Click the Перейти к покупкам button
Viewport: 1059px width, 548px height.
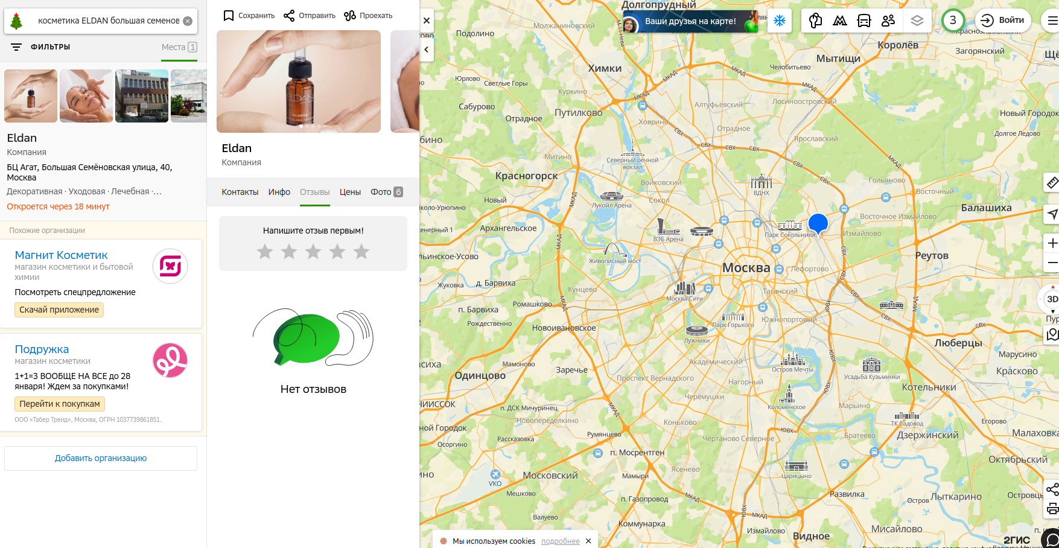tap(60, 404)
